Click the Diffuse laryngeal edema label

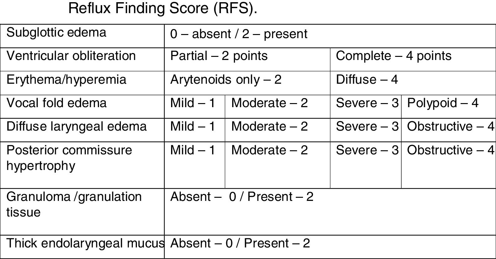(76, 127)
